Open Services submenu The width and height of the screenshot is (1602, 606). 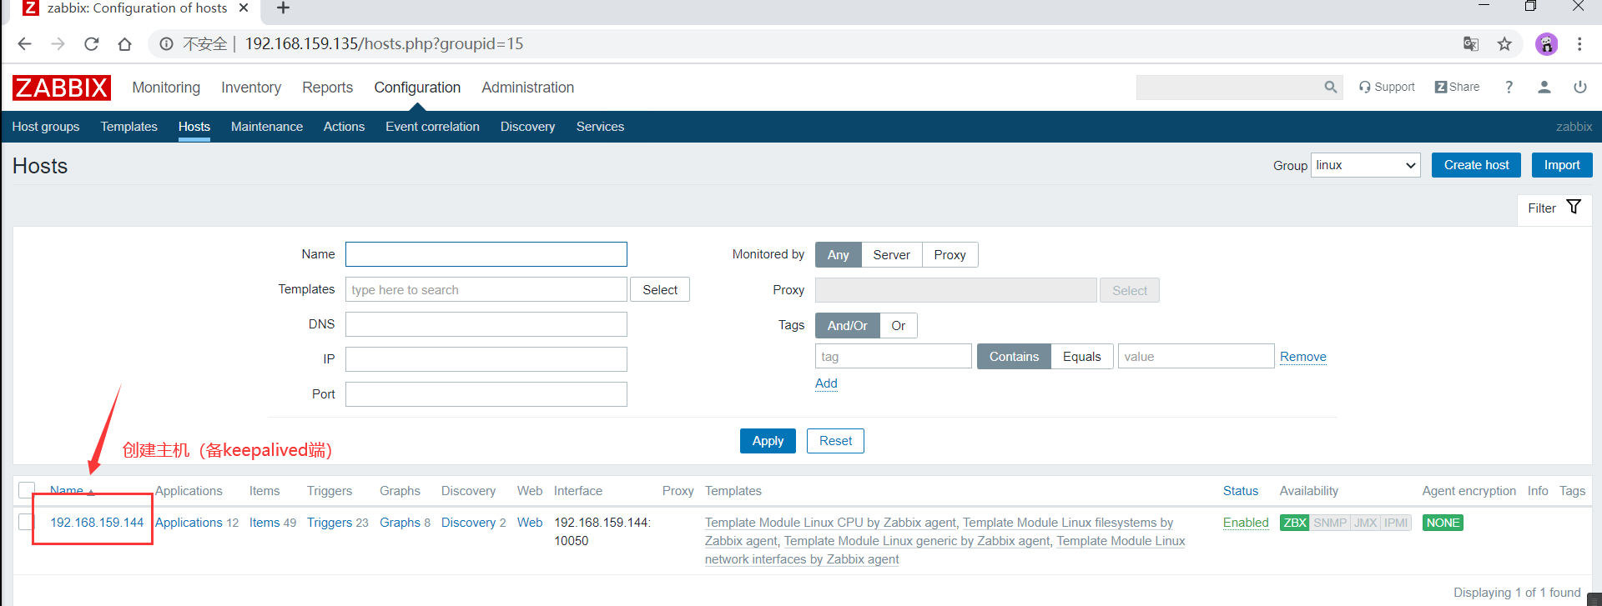(x=600, y=127)
